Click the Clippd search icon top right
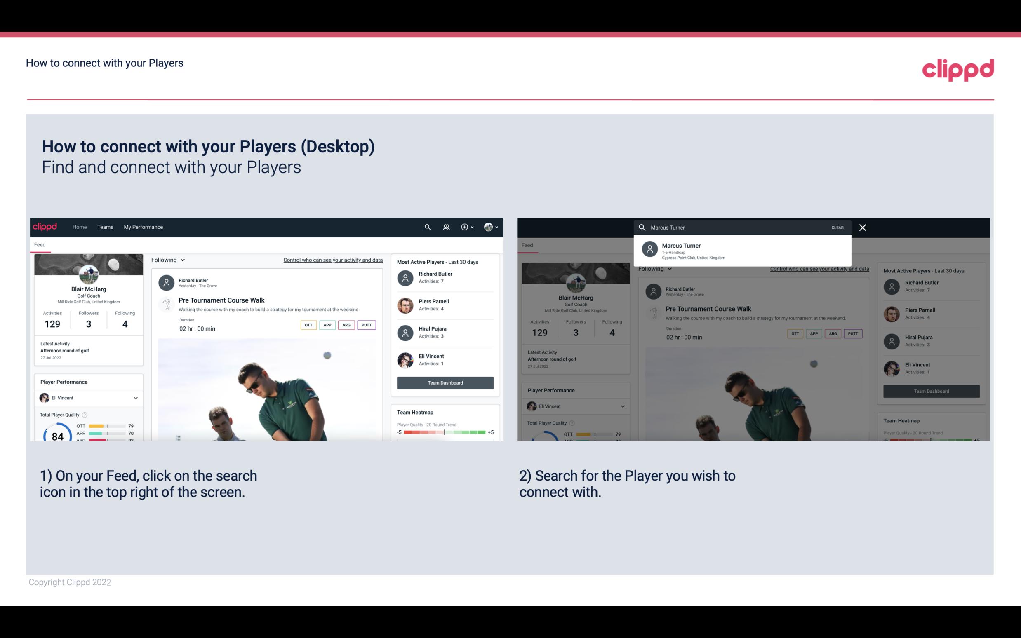 (426, 227)
